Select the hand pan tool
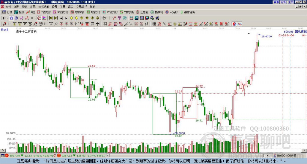Viewport: 307px width, 164px height. pos(104,18)
